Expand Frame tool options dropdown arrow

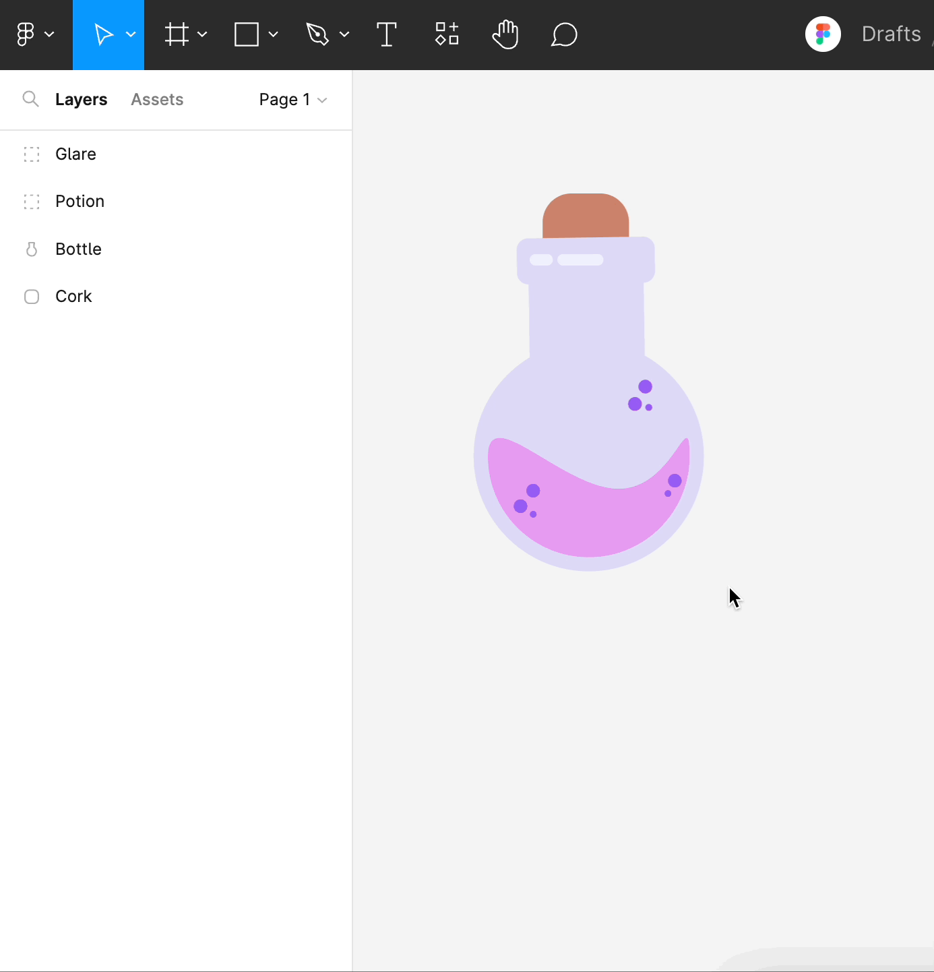[202, 34]
